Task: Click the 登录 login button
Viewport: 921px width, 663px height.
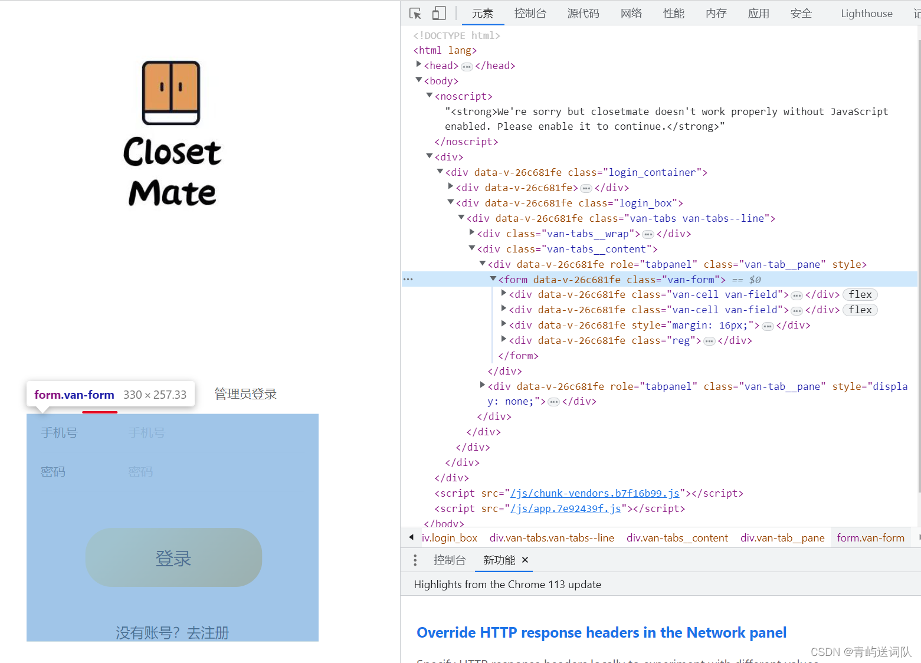Action: tap(173, 557)
